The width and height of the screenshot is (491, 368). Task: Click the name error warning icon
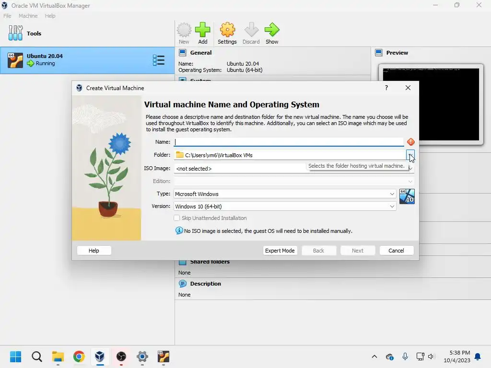(x=411, y=142)
